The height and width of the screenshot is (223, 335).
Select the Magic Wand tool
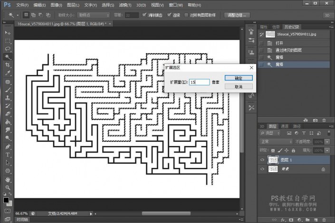(8, 56)
